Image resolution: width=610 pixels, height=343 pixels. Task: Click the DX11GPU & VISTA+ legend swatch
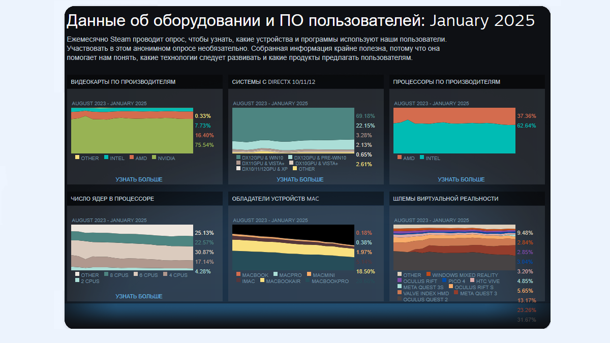pos(238,163)
